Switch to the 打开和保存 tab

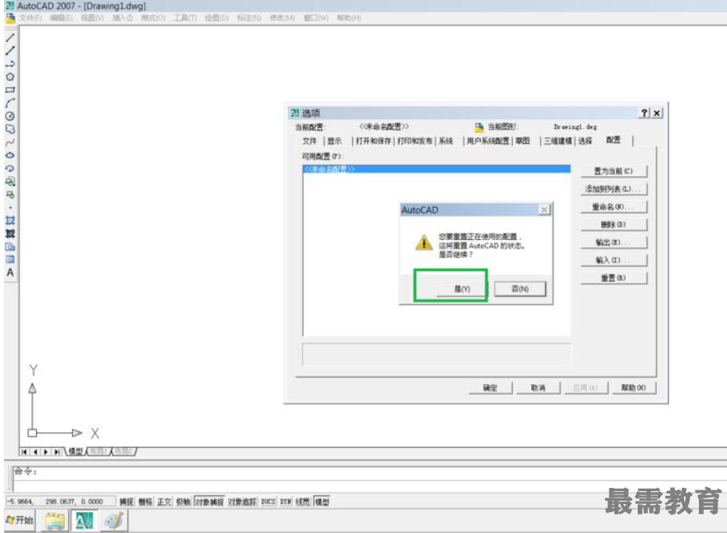pyautogui.click(x=374, y=141)
